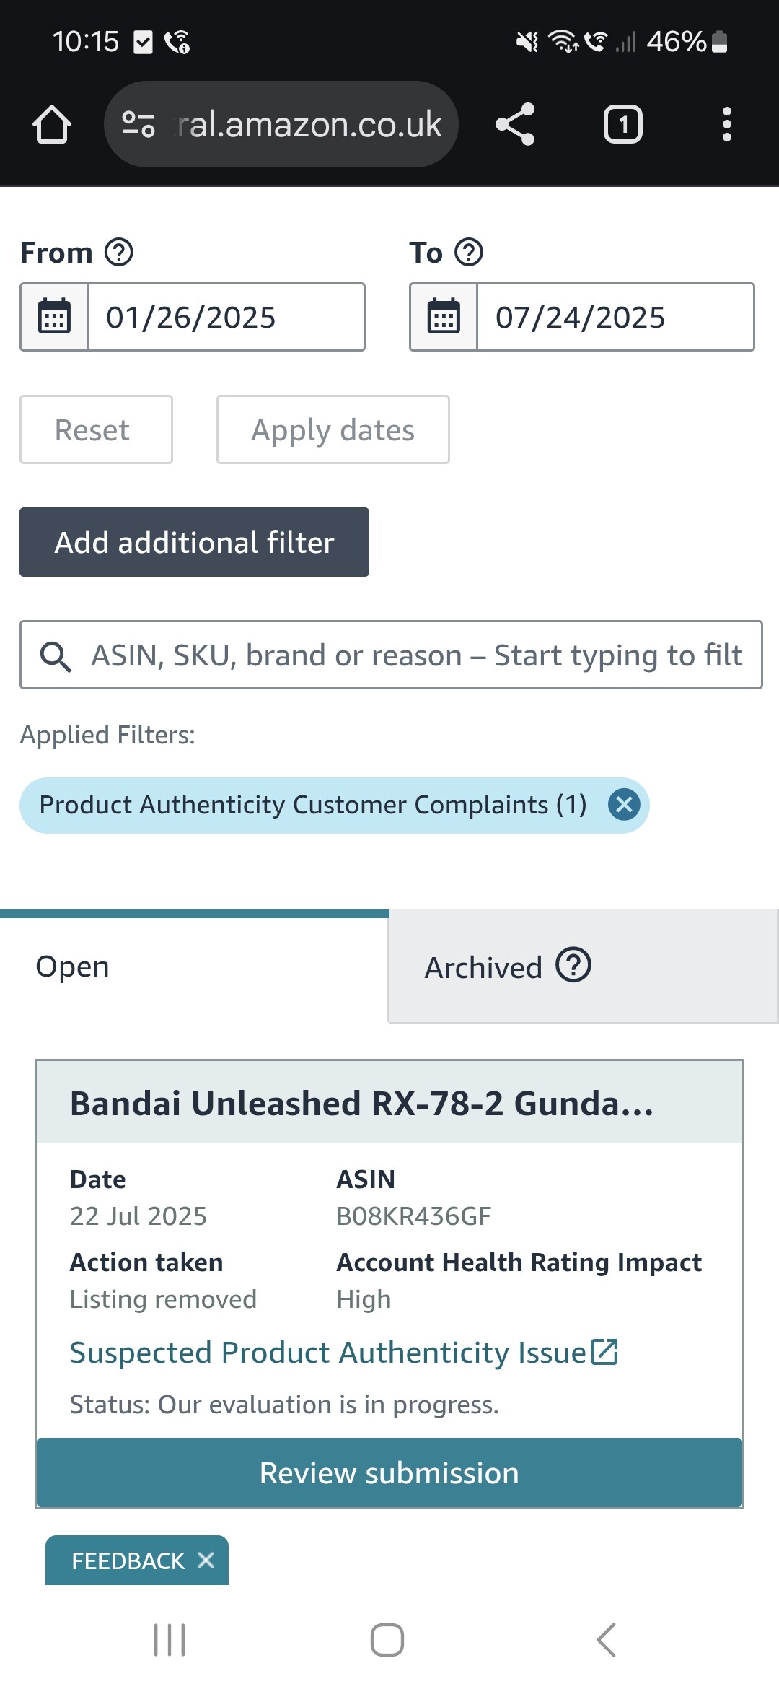Click Add additional filter button
The image size is (779, 1689).
click(x=194, y=542)
